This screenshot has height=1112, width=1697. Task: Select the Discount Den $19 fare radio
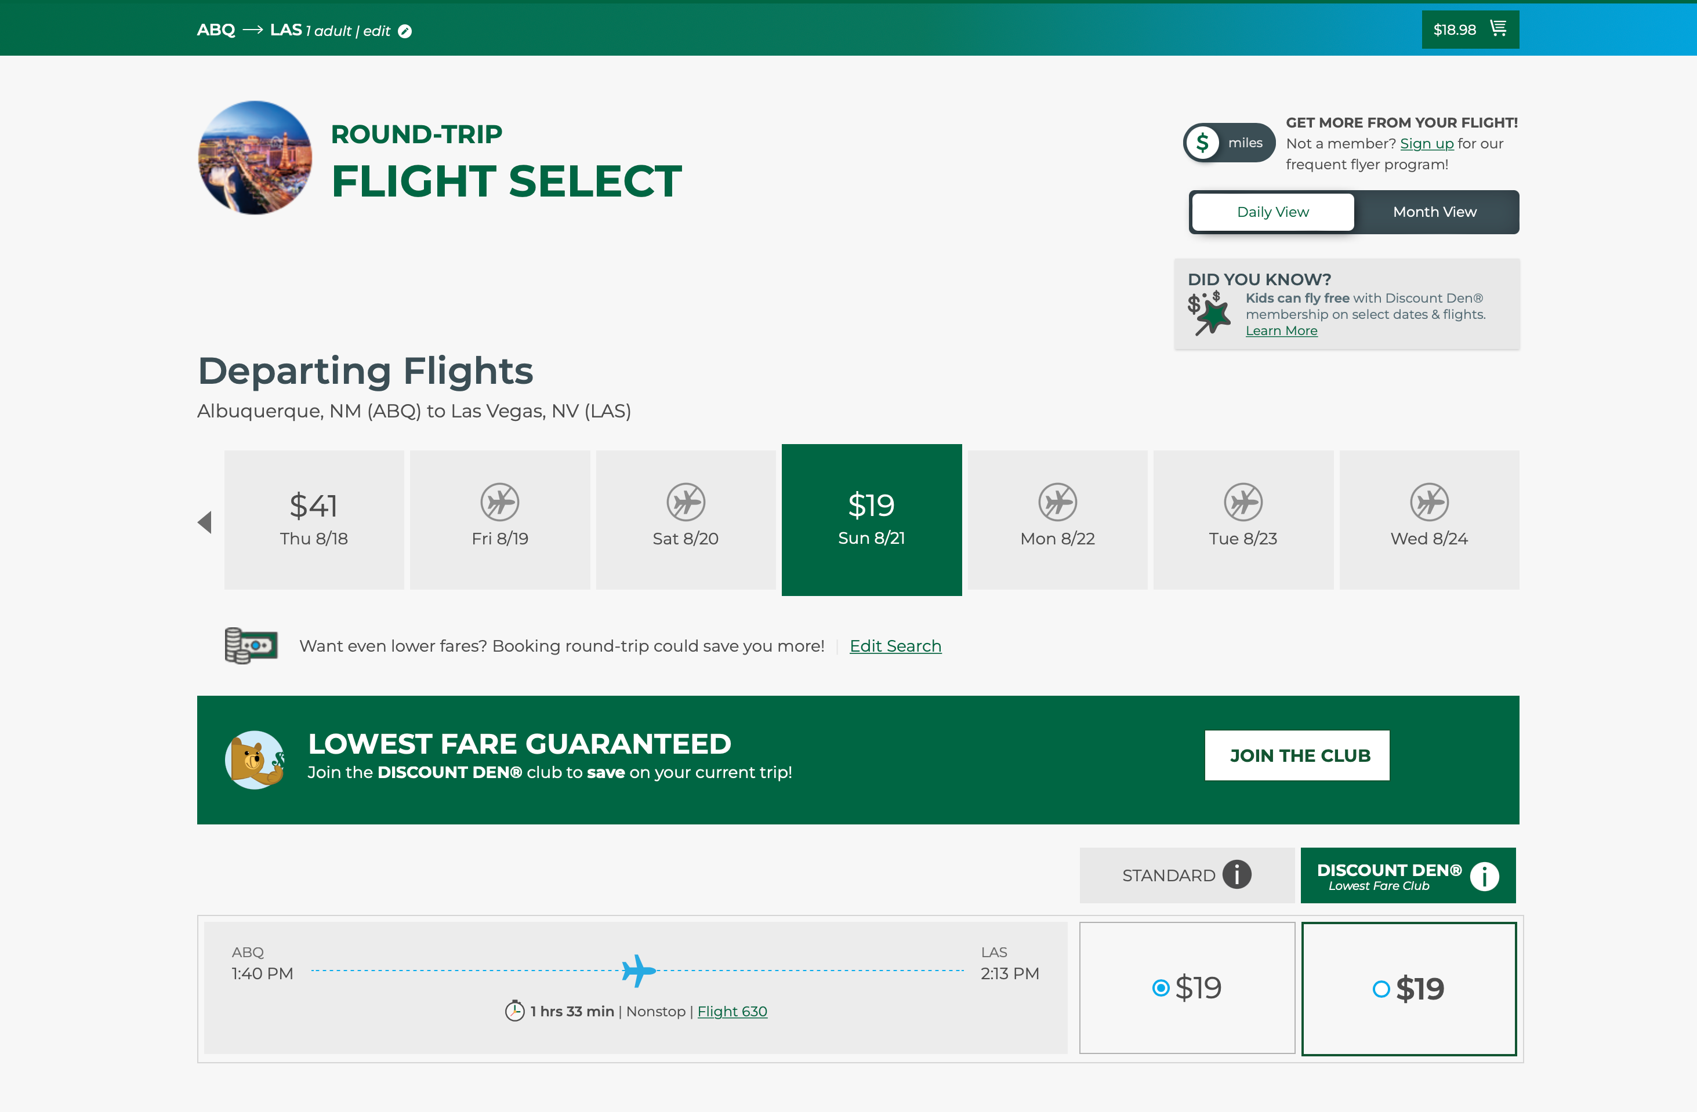click(x=1381, y=990)
